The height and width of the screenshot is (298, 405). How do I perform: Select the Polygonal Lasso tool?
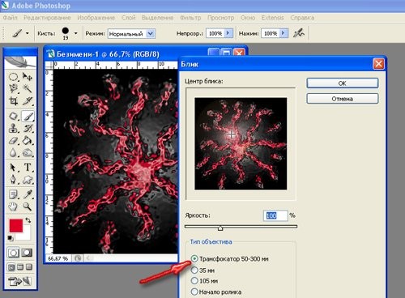pos(14,88)
